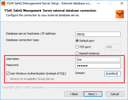Minimize the setup window
Viewport: 128px width, 100px height.
click(x=99, y=3)
